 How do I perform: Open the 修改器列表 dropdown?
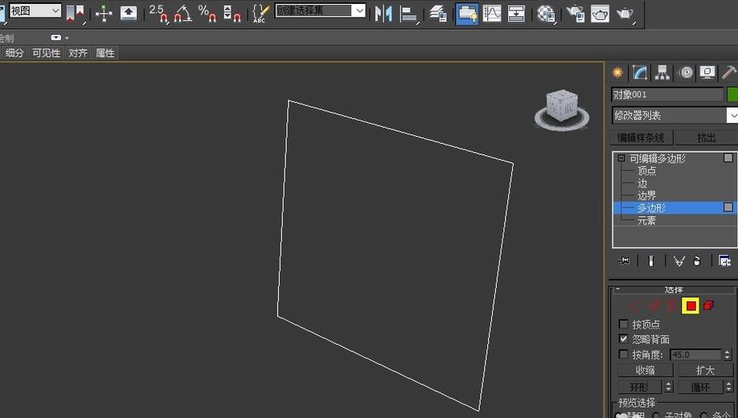point(675,115)
